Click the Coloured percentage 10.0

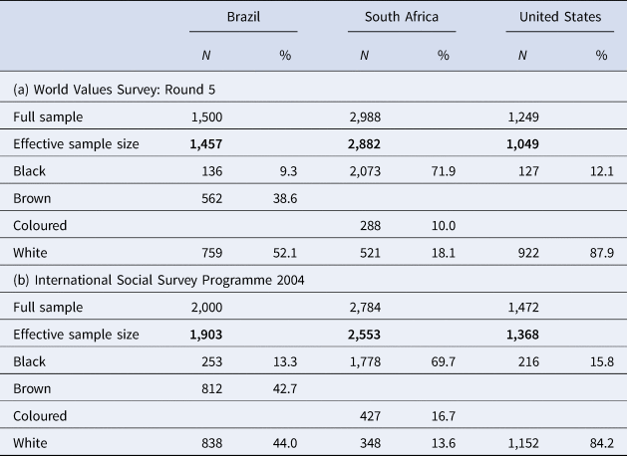coord(440,225)
